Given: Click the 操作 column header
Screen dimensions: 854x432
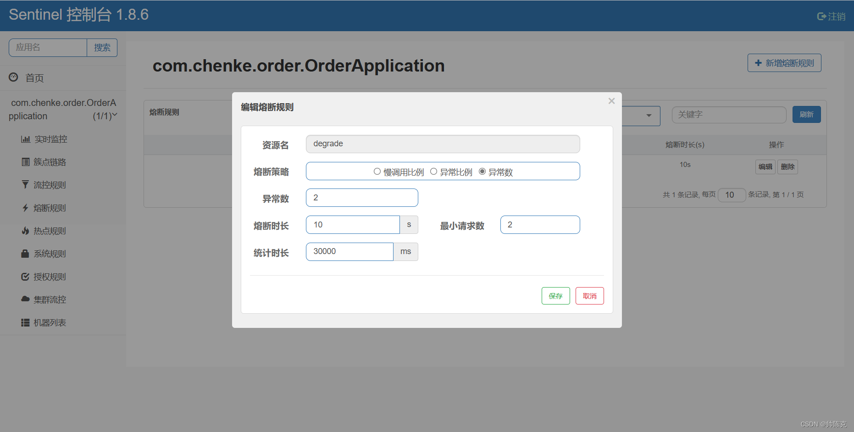Looking at the screenshot, I should pos(776,145).
